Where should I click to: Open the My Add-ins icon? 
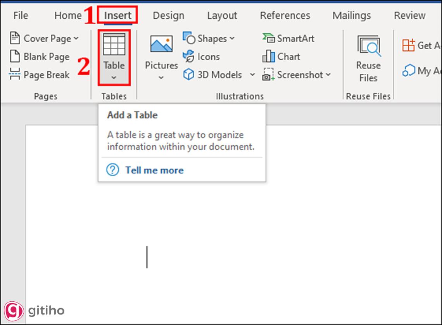click(x=409, y=71)
